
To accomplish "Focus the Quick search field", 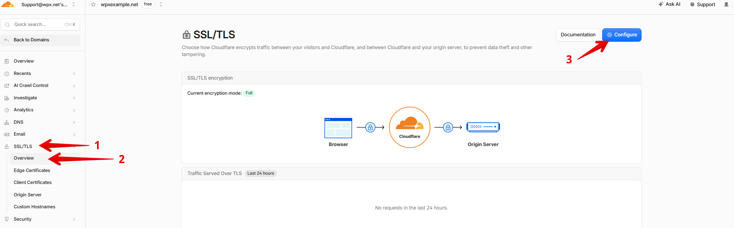I will pyautogui.click(x=40, y=24).
